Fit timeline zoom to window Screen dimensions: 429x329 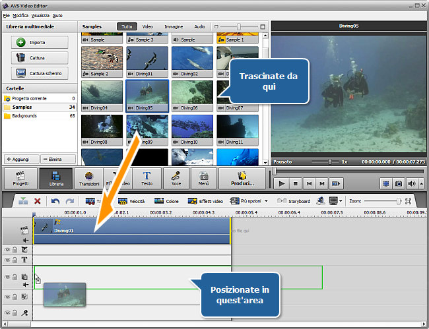tap(408, 201)
